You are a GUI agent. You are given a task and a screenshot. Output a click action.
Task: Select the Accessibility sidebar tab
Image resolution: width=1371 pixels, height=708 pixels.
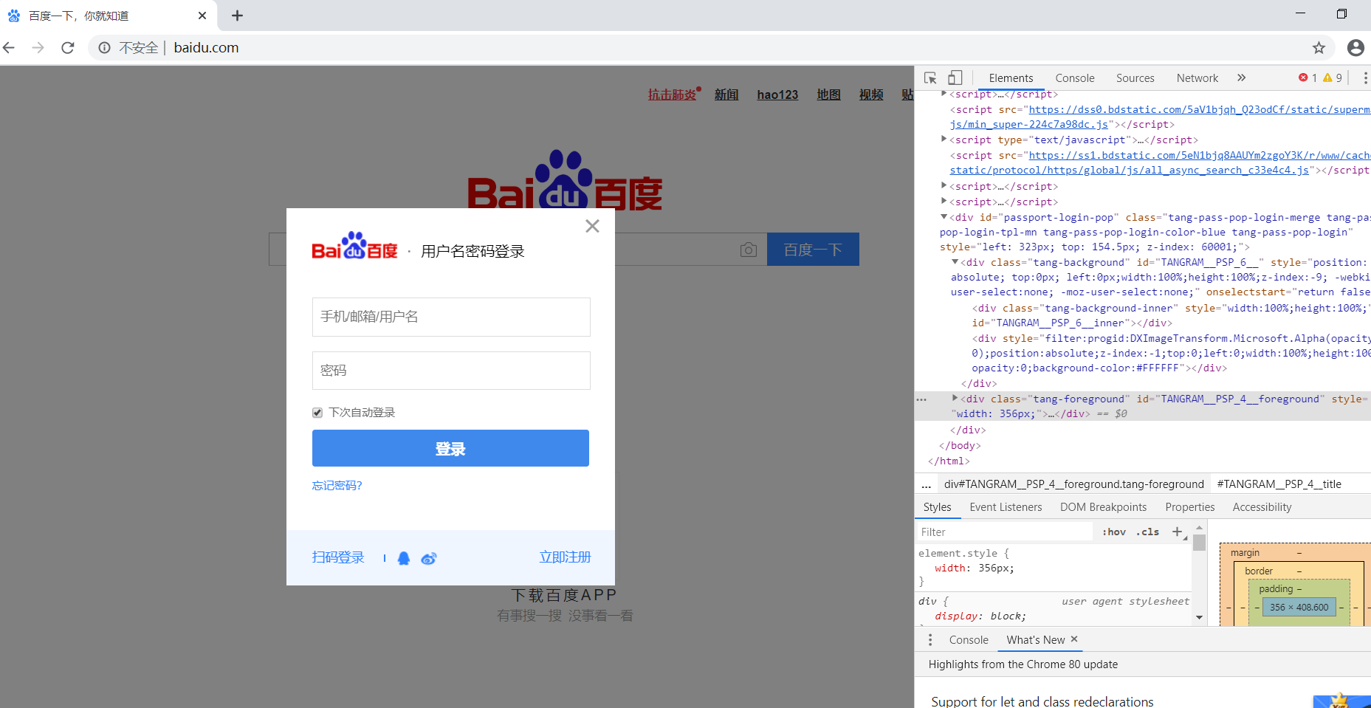(1262, 507)
